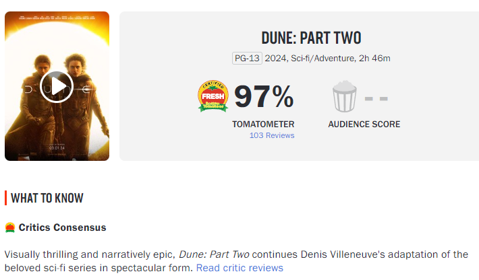Click the cast names atop the poster
479x280 pixels.
coord(57,17)
